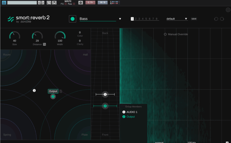Start learning with green record button
This screenshot has width=231, height=143.
point(73,19)
